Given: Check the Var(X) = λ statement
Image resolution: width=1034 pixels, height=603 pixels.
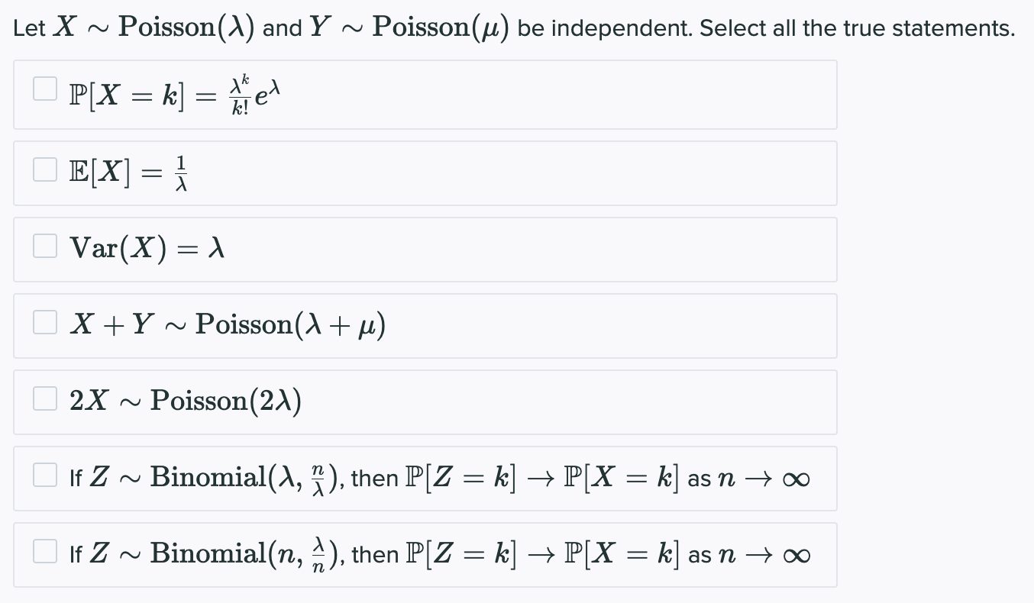Looking at the screenshot, I should click(x=45, y=246).
